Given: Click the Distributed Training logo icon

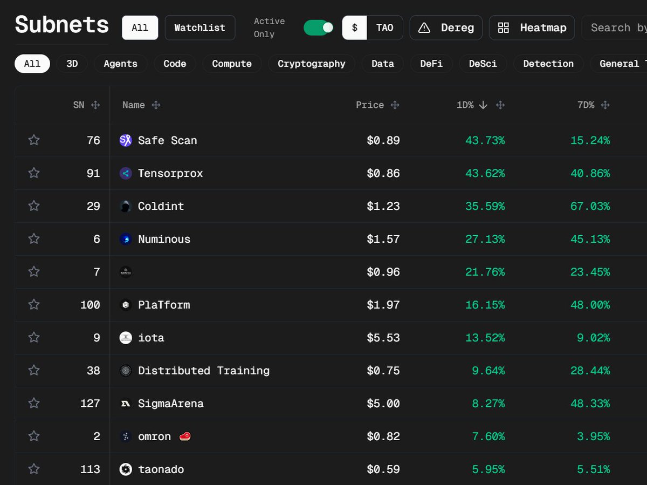Looking at the screenshot, I should (126, 371).
